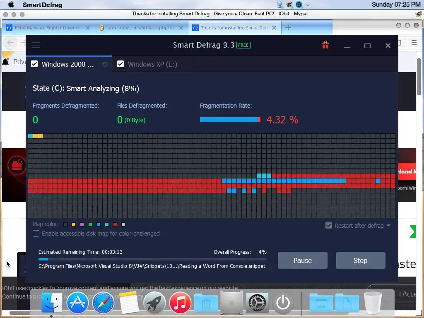
Task: Open iTunes music icon in dock
Action: click(x=180, y=303)
